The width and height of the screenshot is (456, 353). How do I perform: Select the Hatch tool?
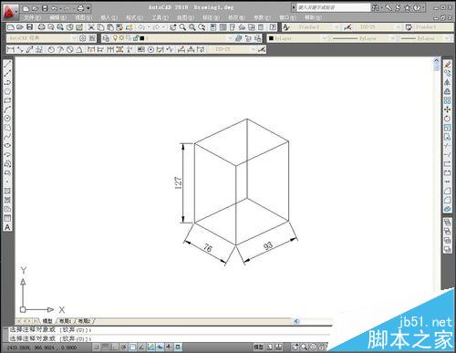coord(7,191)
